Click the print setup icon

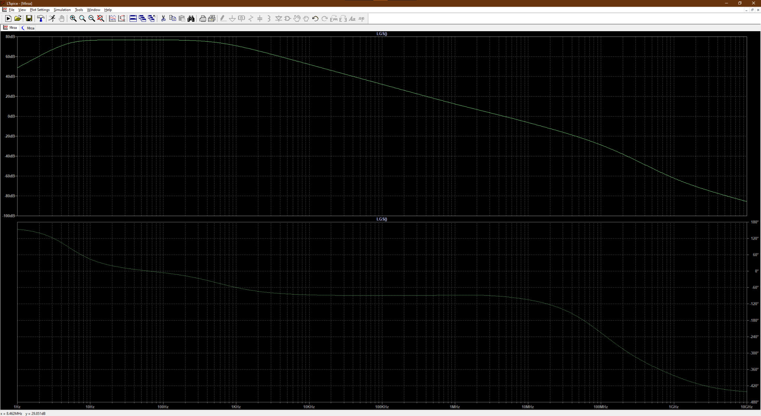[x=212, y=19]
